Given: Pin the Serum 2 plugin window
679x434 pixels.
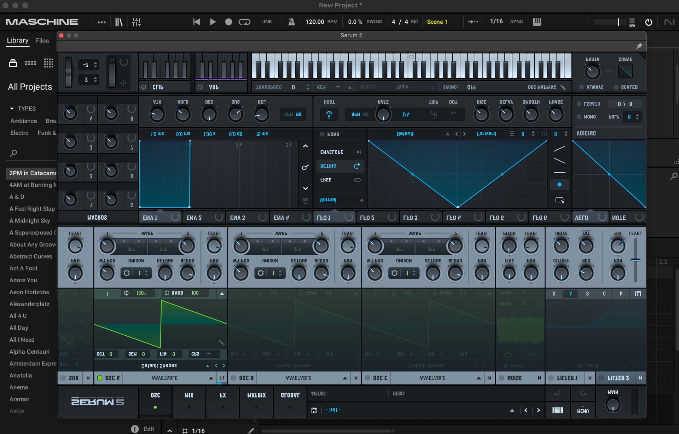Looking at the screenshot, I should coord(639,46).
